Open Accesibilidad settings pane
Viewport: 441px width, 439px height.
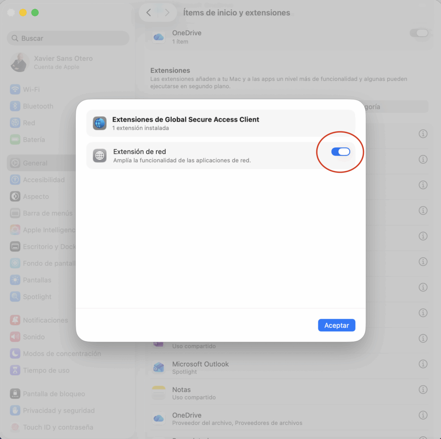pos(43,180)
